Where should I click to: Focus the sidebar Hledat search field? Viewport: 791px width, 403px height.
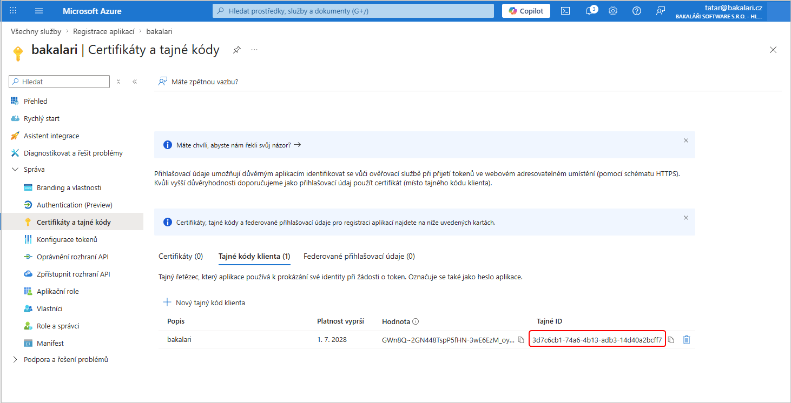coord(60,82)
